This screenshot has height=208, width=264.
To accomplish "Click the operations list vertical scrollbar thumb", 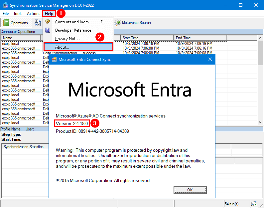I will click(x=260, y=53).
